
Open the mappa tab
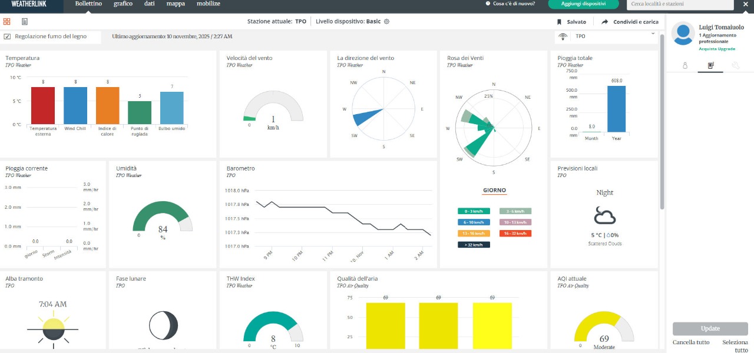[x=176, y=4]
